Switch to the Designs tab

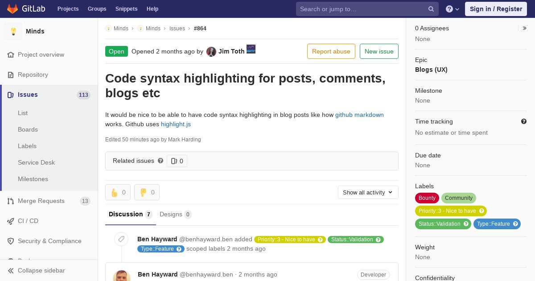tap(175, 215)
